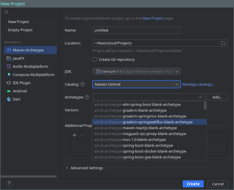This screenshot has height=190, width=234.
Task: Select the Dart generator icon
Action: tap(9, 99)
